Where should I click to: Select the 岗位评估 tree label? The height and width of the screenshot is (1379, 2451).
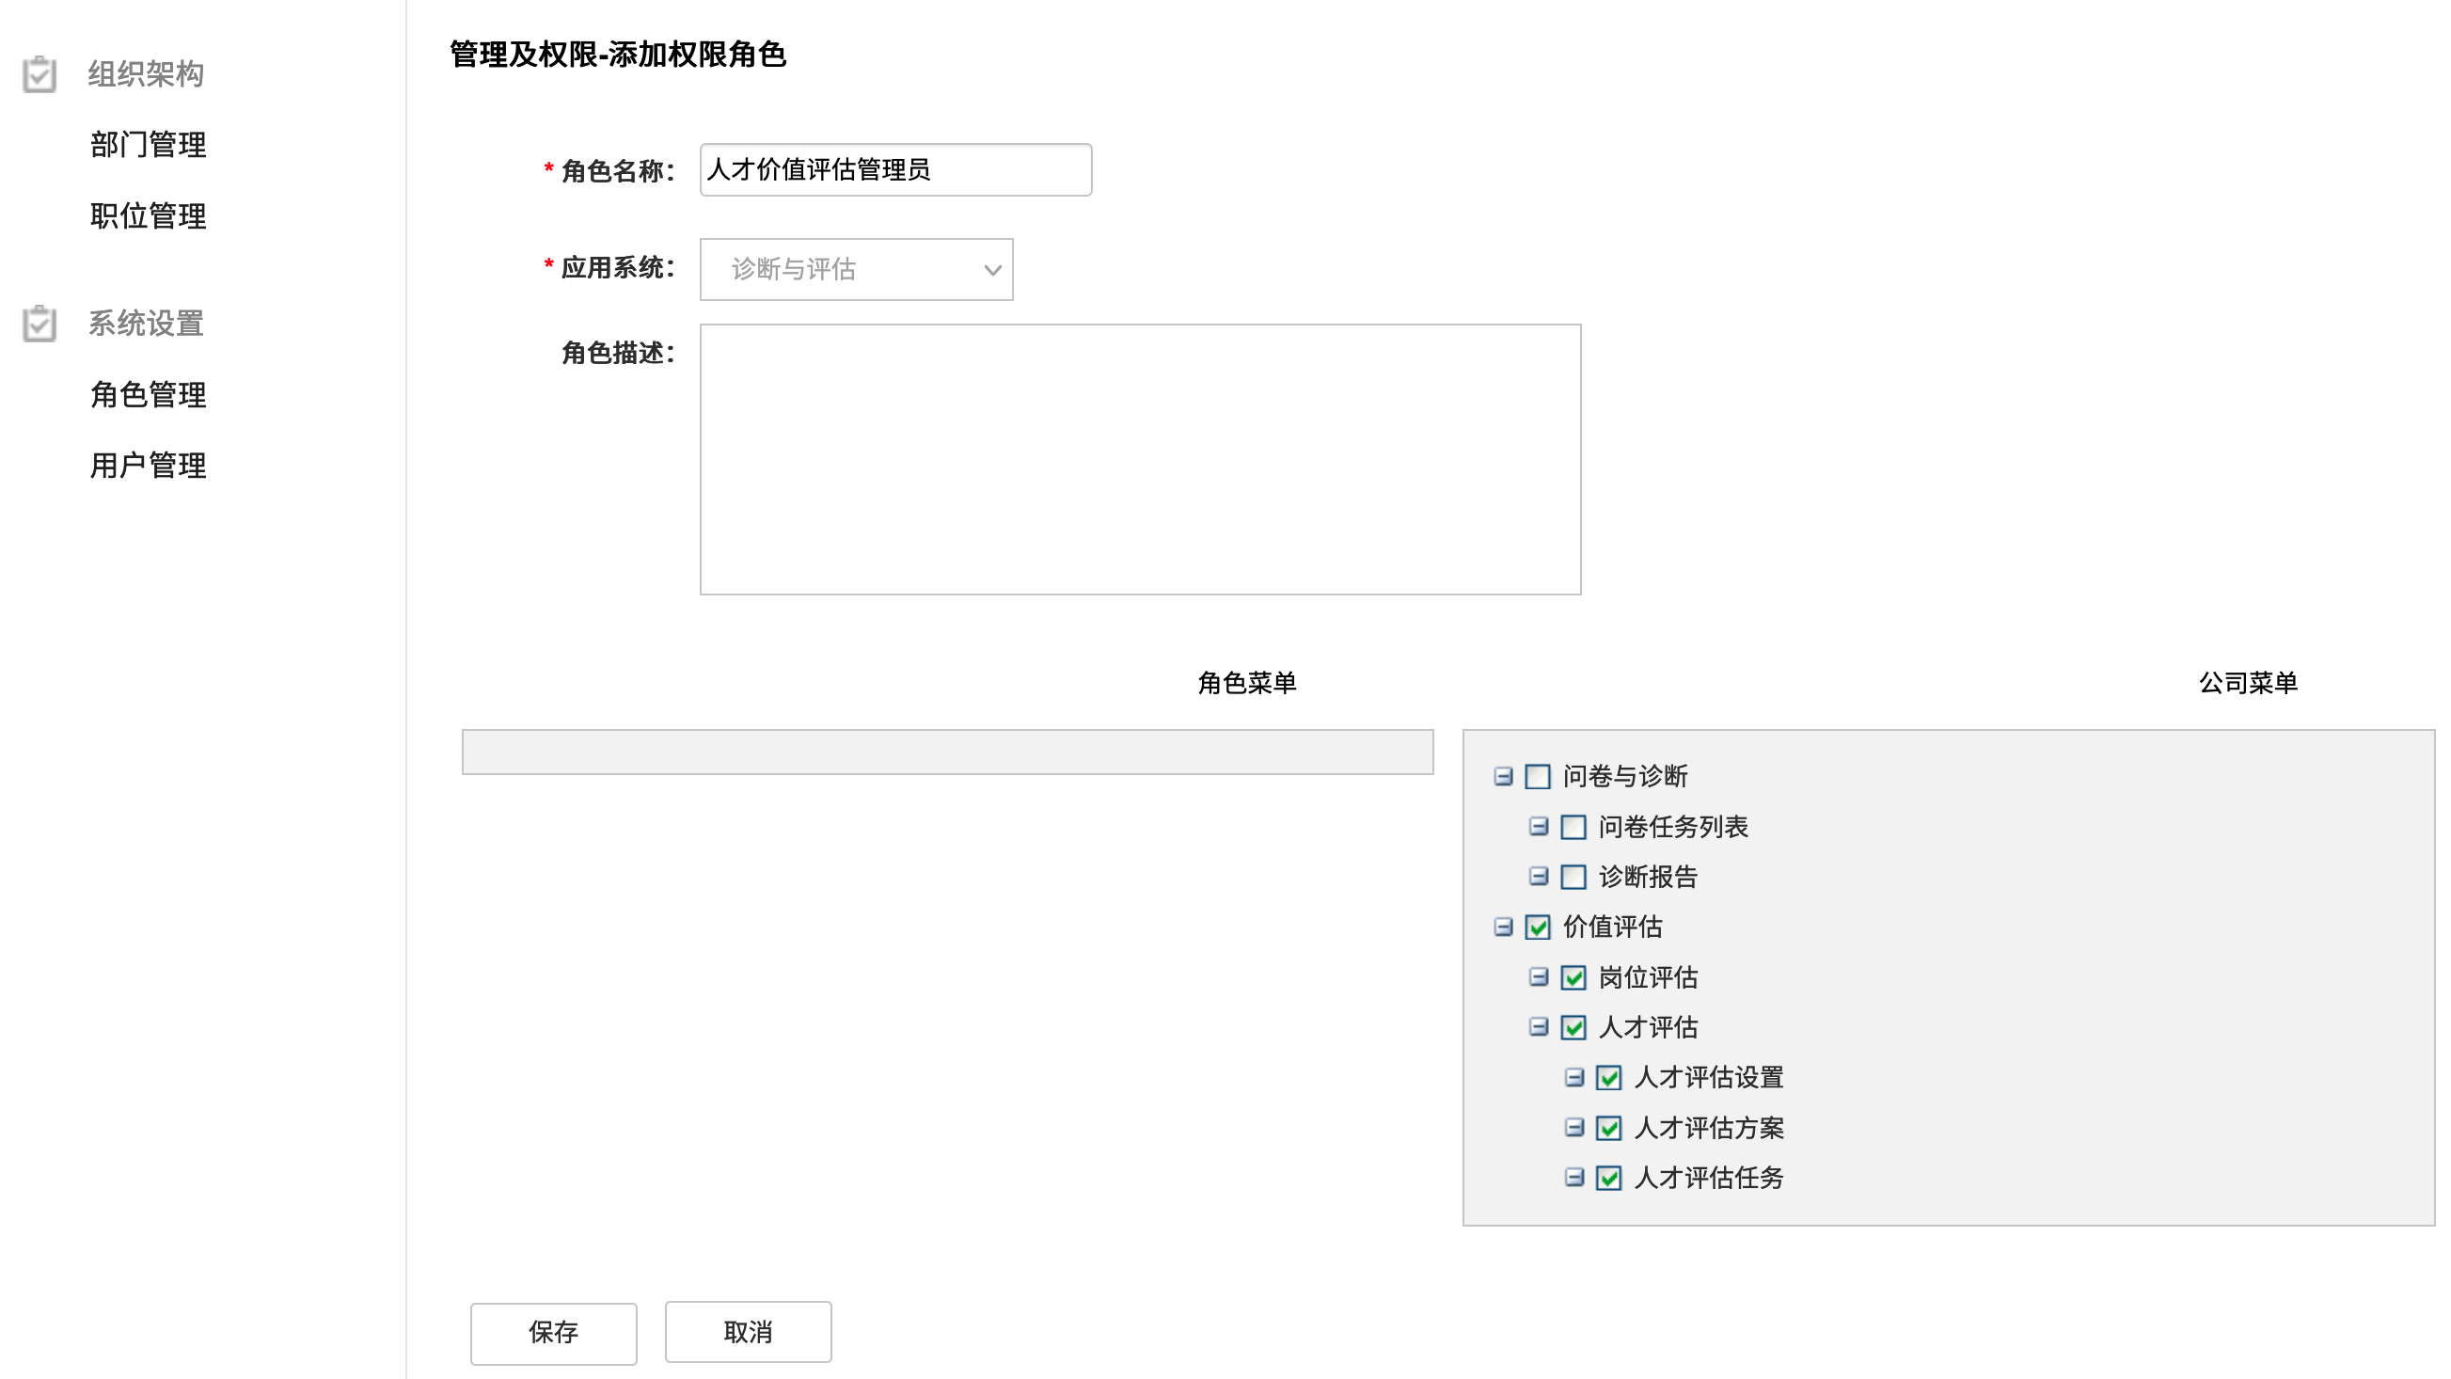[x=1648, y=977]
